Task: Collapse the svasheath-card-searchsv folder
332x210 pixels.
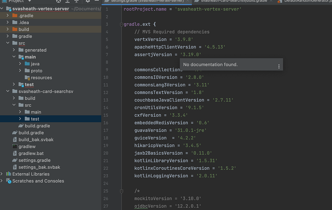Action: tap(8, 91)
